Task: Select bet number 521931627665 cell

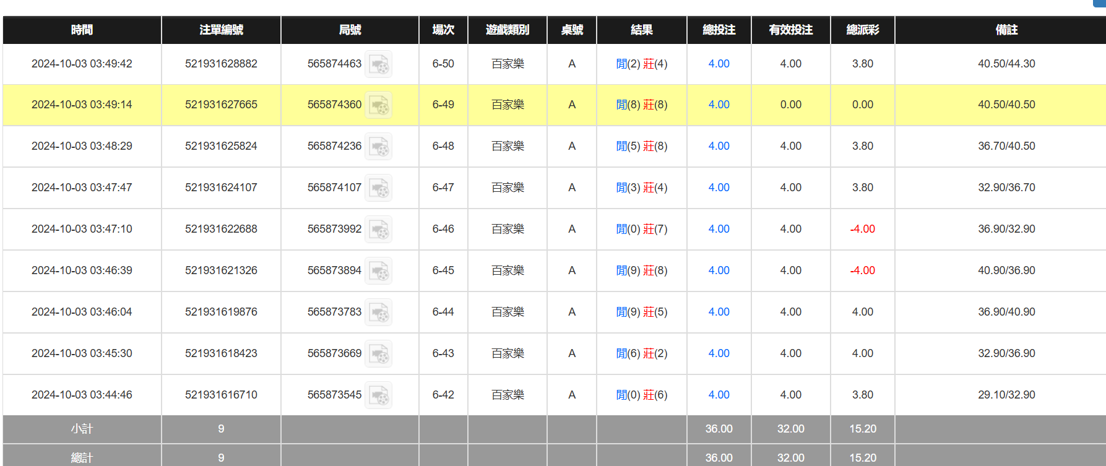Action: [221, 105]
